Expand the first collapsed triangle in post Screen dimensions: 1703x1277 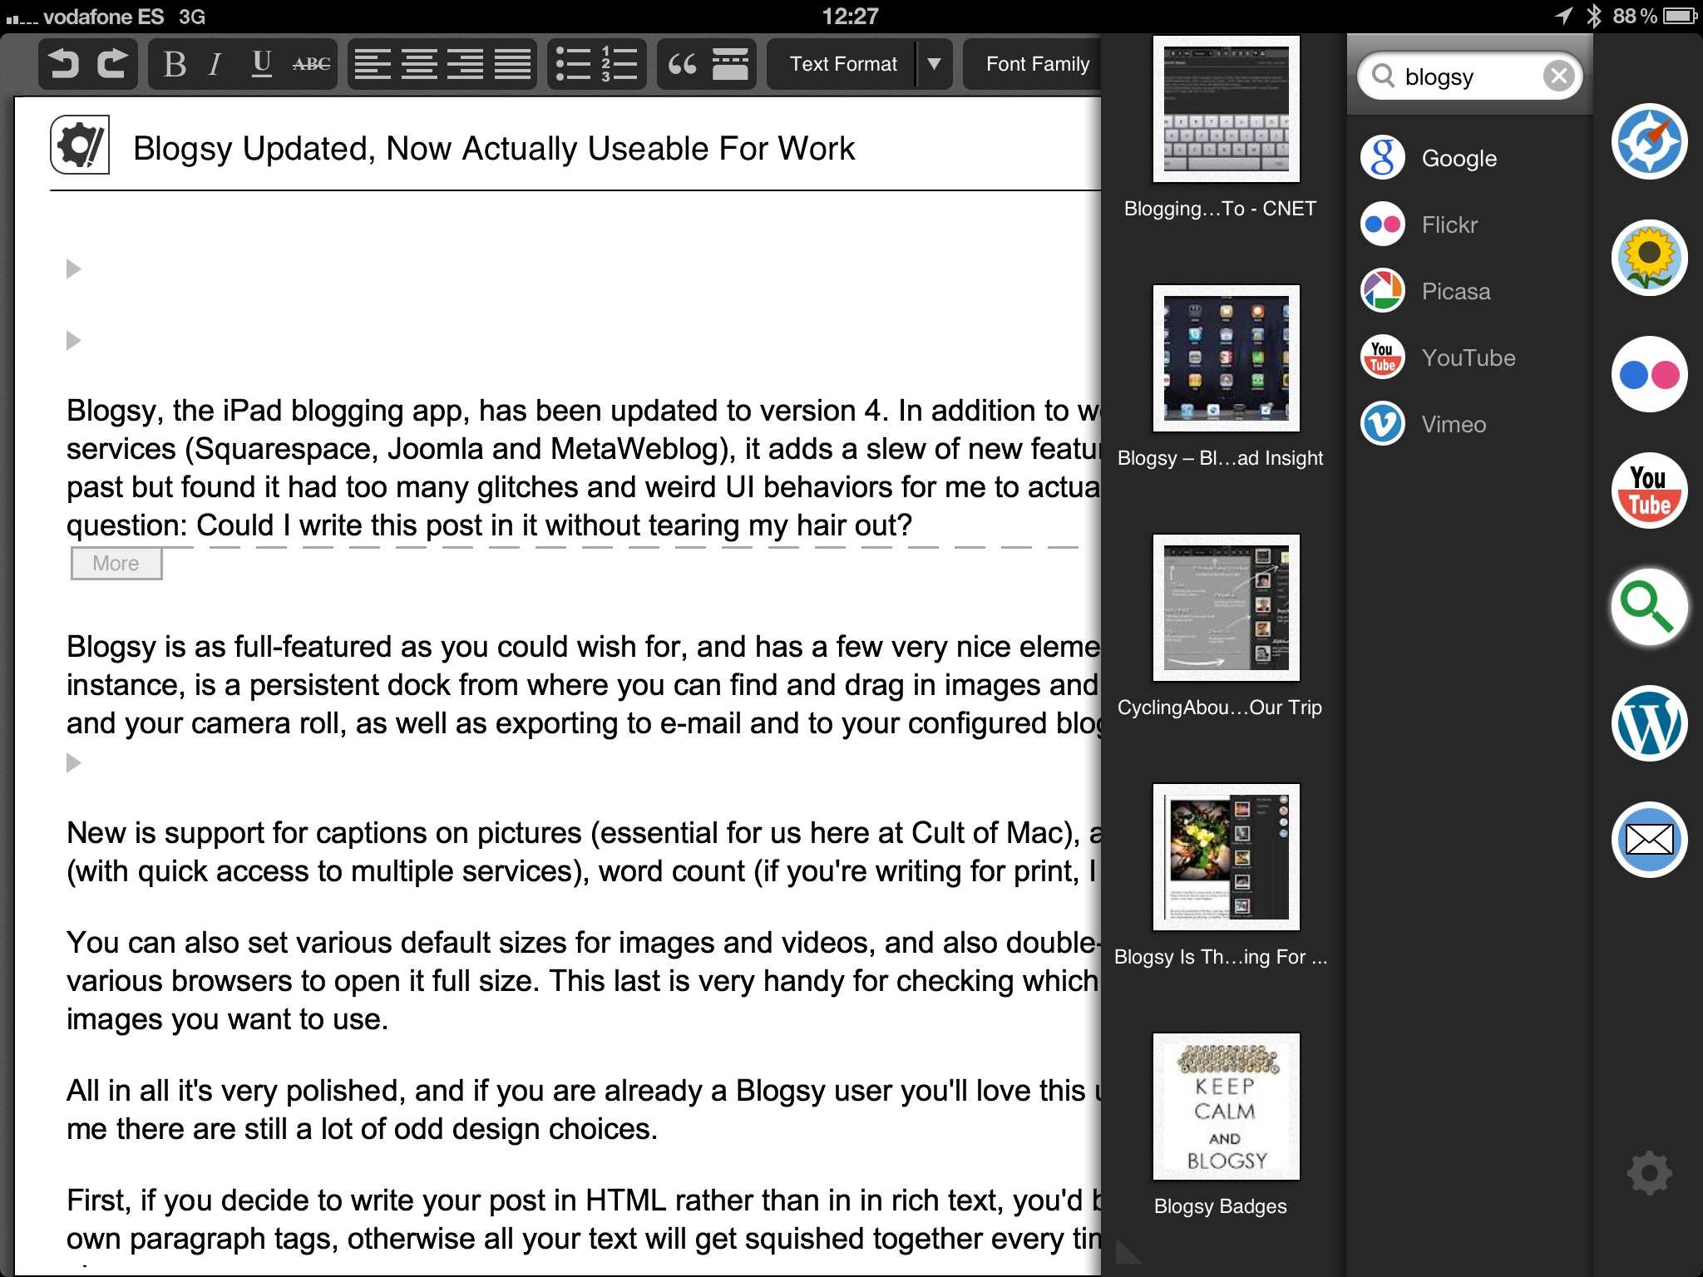click(x=73, y=269)
